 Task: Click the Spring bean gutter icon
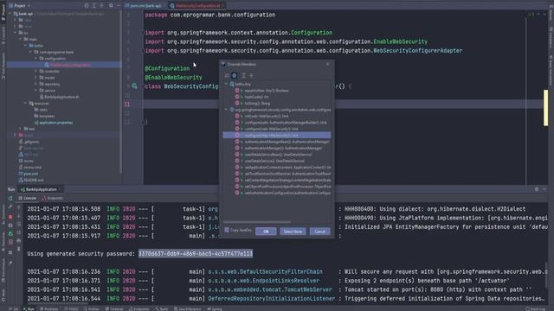tap(134, 86)
